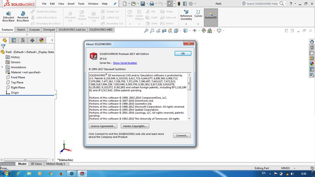Screen dimensions: 315x177
Task: Click the Section View icon
Action: [164, 31]
